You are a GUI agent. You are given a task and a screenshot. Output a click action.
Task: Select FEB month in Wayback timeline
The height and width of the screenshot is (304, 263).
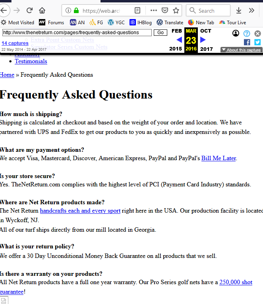click(177, 31)
